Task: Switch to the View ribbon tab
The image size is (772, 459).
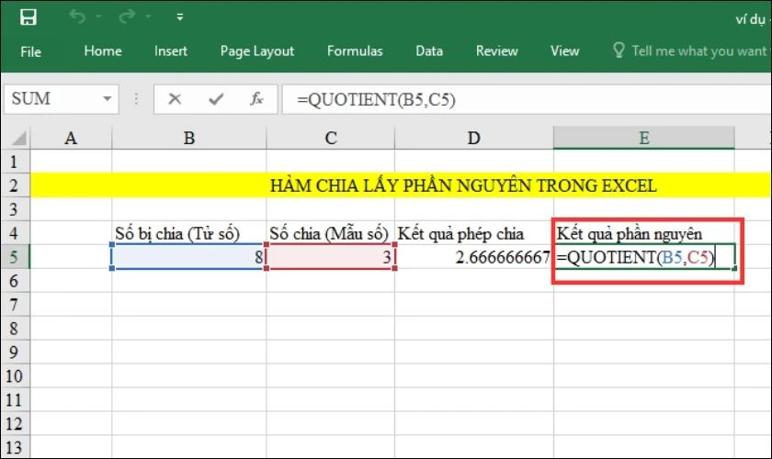Action: (564, 51)
